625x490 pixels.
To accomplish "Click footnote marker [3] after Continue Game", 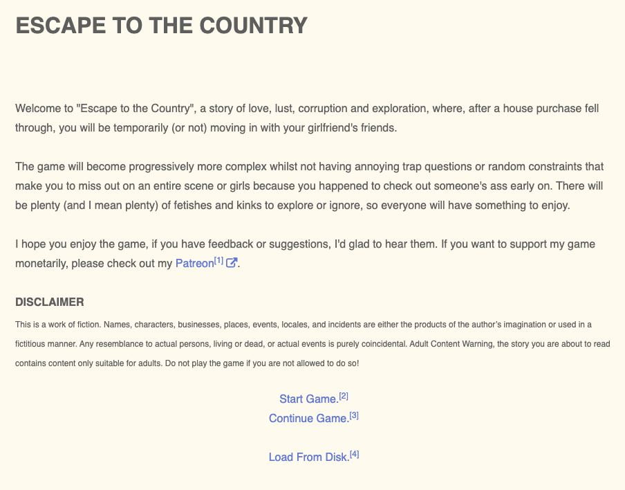I will [354, 415].
